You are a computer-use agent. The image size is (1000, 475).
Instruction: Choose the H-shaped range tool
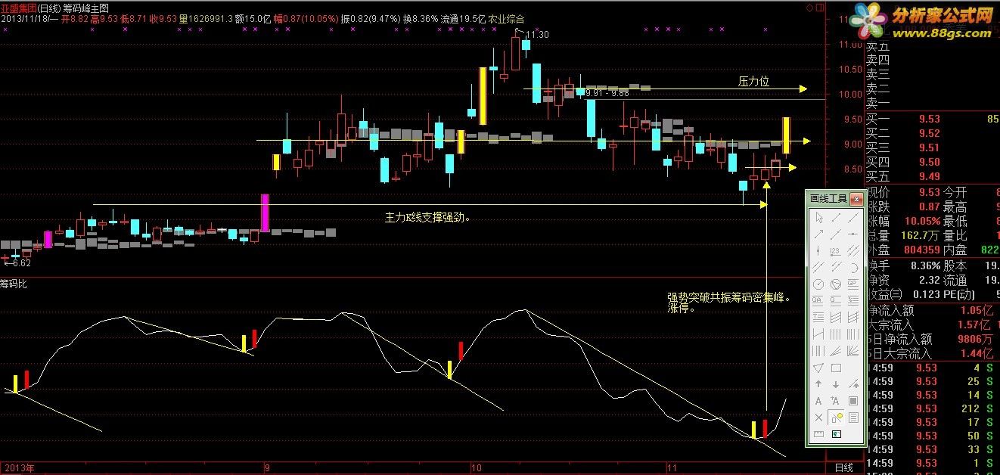(818, 334)
